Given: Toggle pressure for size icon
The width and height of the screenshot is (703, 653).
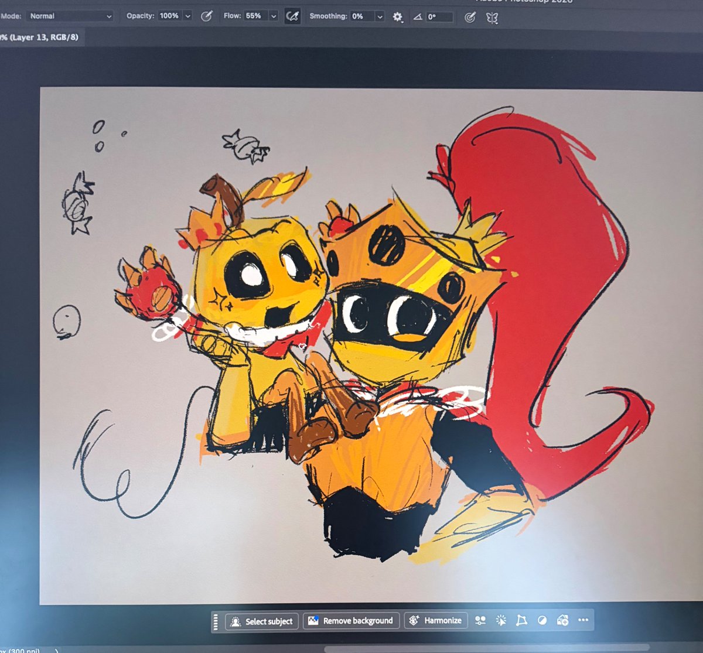Looking at the screenshot, I should (x=470, y=18).
